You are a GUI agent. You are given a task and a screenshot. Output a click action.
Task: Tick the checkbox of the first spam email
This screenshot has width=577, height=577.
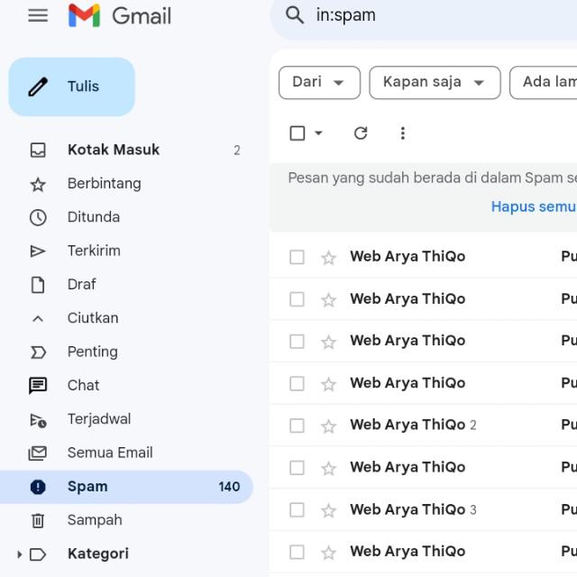297,258
